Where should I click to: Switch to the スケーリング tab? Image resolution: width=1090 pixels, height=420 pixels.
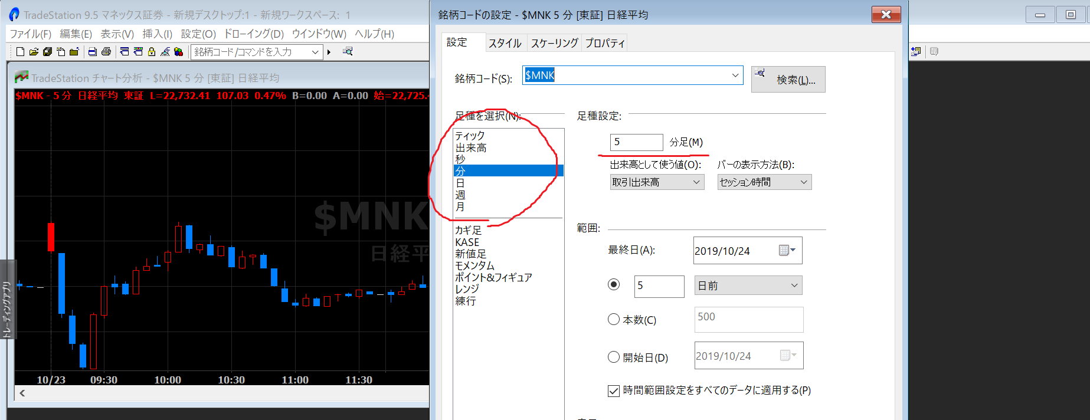pos(554,43)
